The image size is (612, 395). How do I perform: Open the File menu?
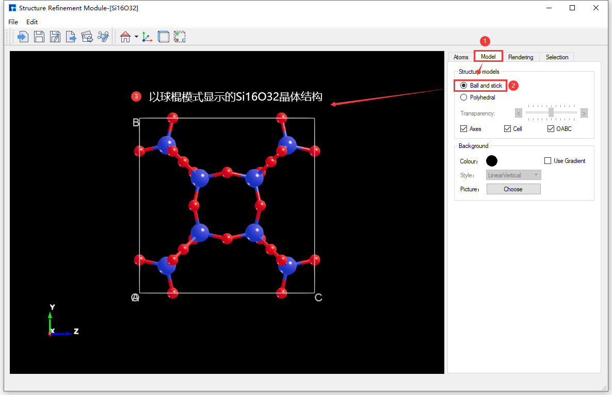pyautogui.click(x=13, y=22)
